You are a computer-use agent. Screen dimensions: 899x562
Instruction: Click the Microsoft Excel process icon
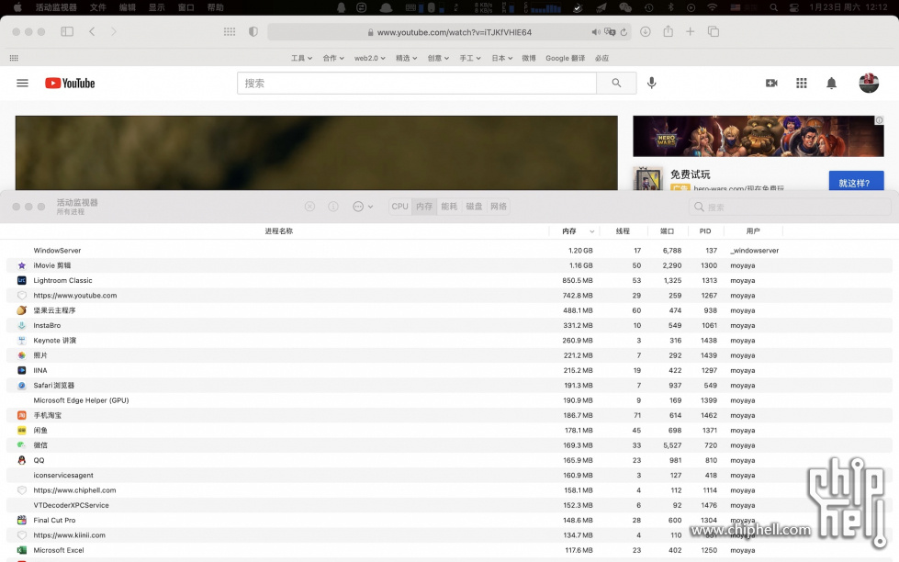pyautogui.click(x=22, y=550)
